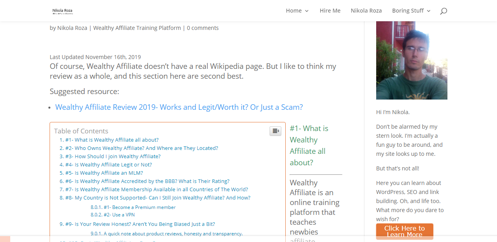Click the 'Suggested resource:' text
Screen dimensions: 497x242
point(84,92)
